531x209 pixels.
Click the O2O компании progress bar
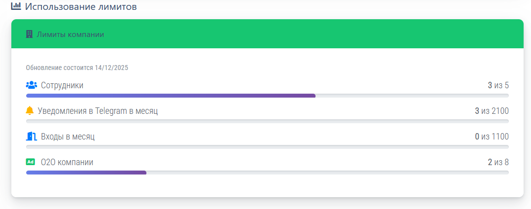(x=267, y=173)
